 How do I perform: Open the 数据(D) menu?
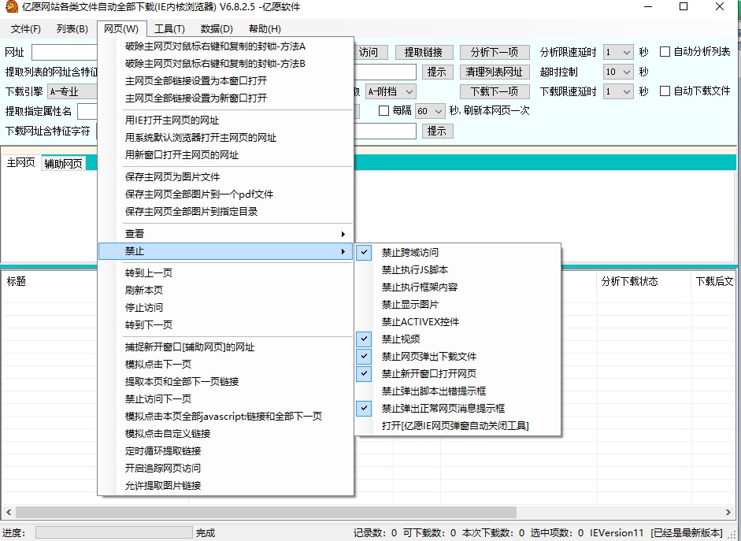click(x=217, y=29)
